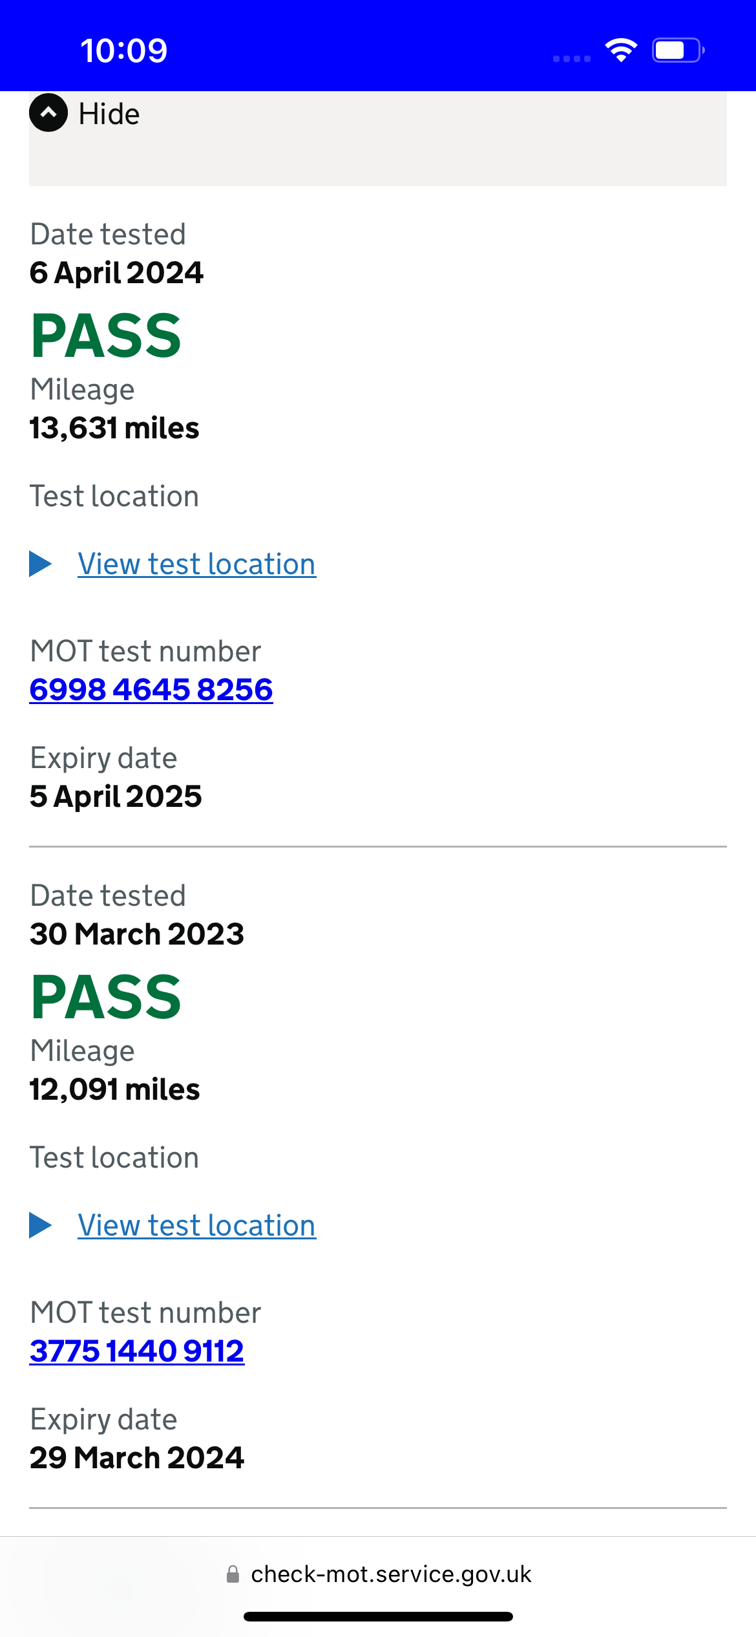Click the PASS result for 30 March 2023
The width and height of the screenshot is (756, 1637).
click(106, 997)
